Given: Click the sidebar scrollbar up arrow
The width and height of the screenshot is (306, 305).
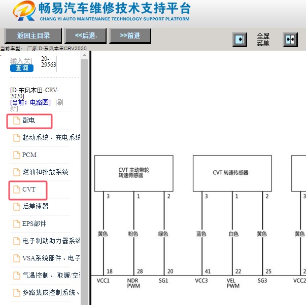Looking at the screenshot, I should tap(85, 55).
